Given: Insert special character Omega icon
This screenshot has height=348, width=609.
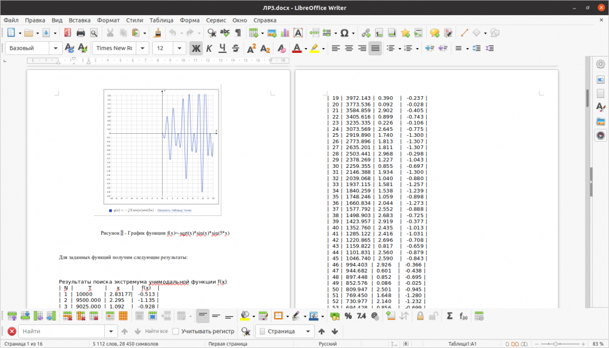Looking at the screenshot, I should click(x=344, y=33).
